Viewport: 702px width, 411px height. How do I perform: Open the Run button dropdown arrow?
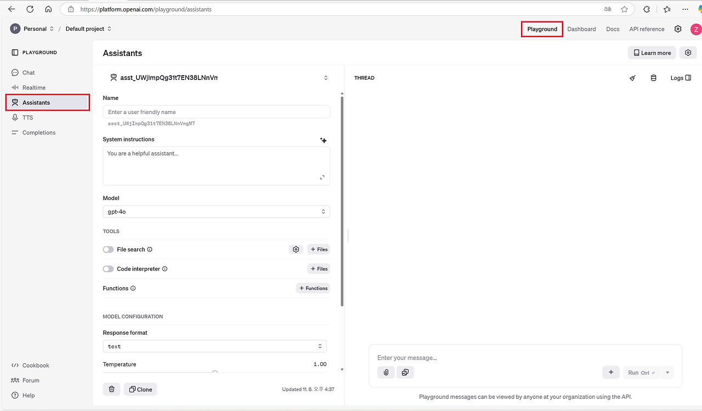pyautogui.click(x=667, y=373)
